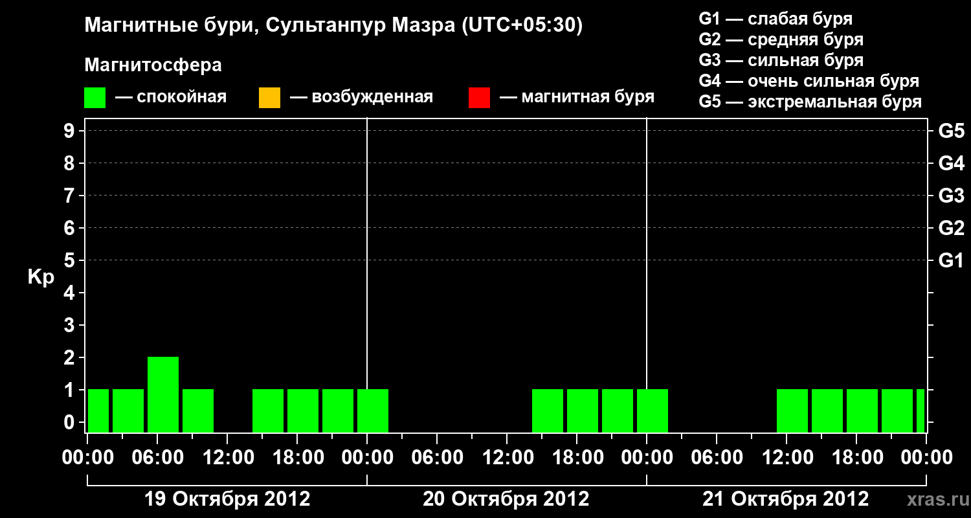Click the first green bar after 12:00 on 20 October
Image resolution: width=971 pixels, height=518 pixels.
(548, 411)
